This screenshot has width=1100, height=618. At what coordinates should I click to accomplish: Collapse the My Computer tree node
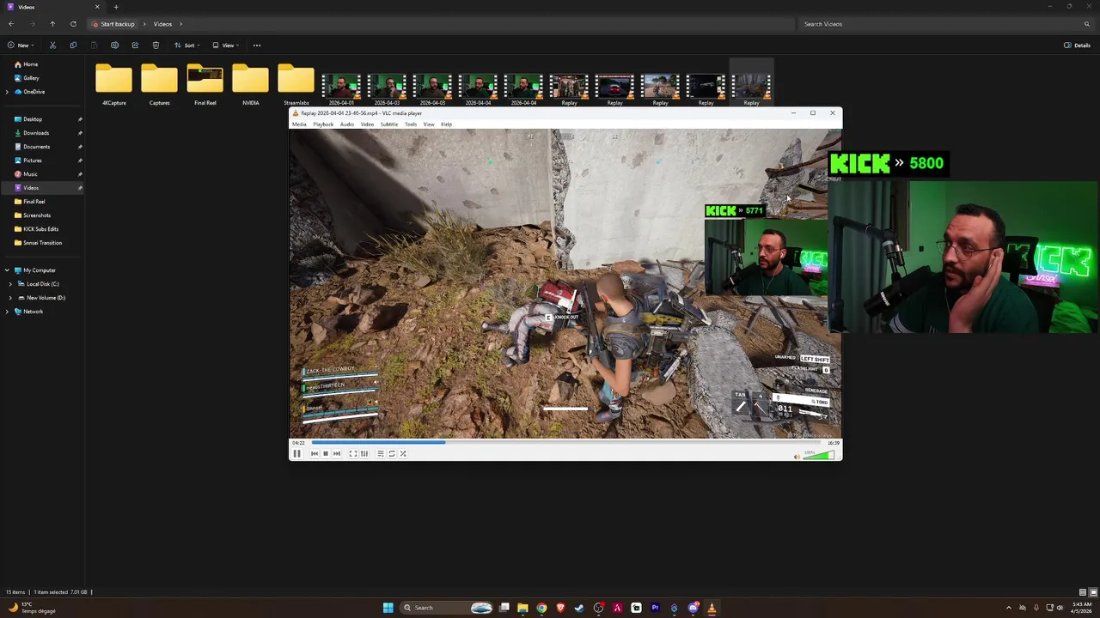point(7,270)
